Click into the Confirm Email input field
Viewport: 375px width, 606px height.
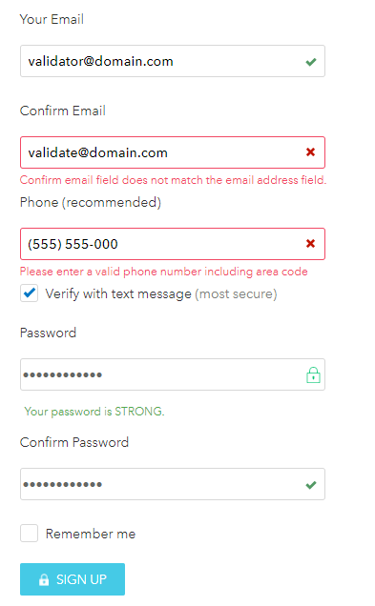(x=173, y=152)
